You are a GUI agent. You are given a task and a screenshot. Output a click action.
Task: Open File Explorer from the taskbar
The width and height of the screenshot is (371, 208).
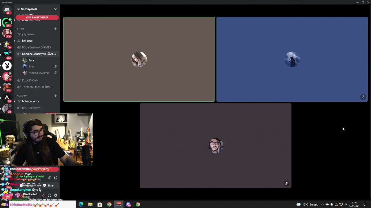(90, 204)
